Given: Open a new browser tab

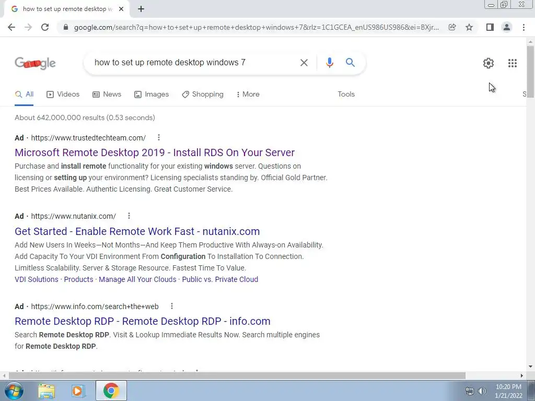Looking at the screenshot, I should tap(141, 9).
